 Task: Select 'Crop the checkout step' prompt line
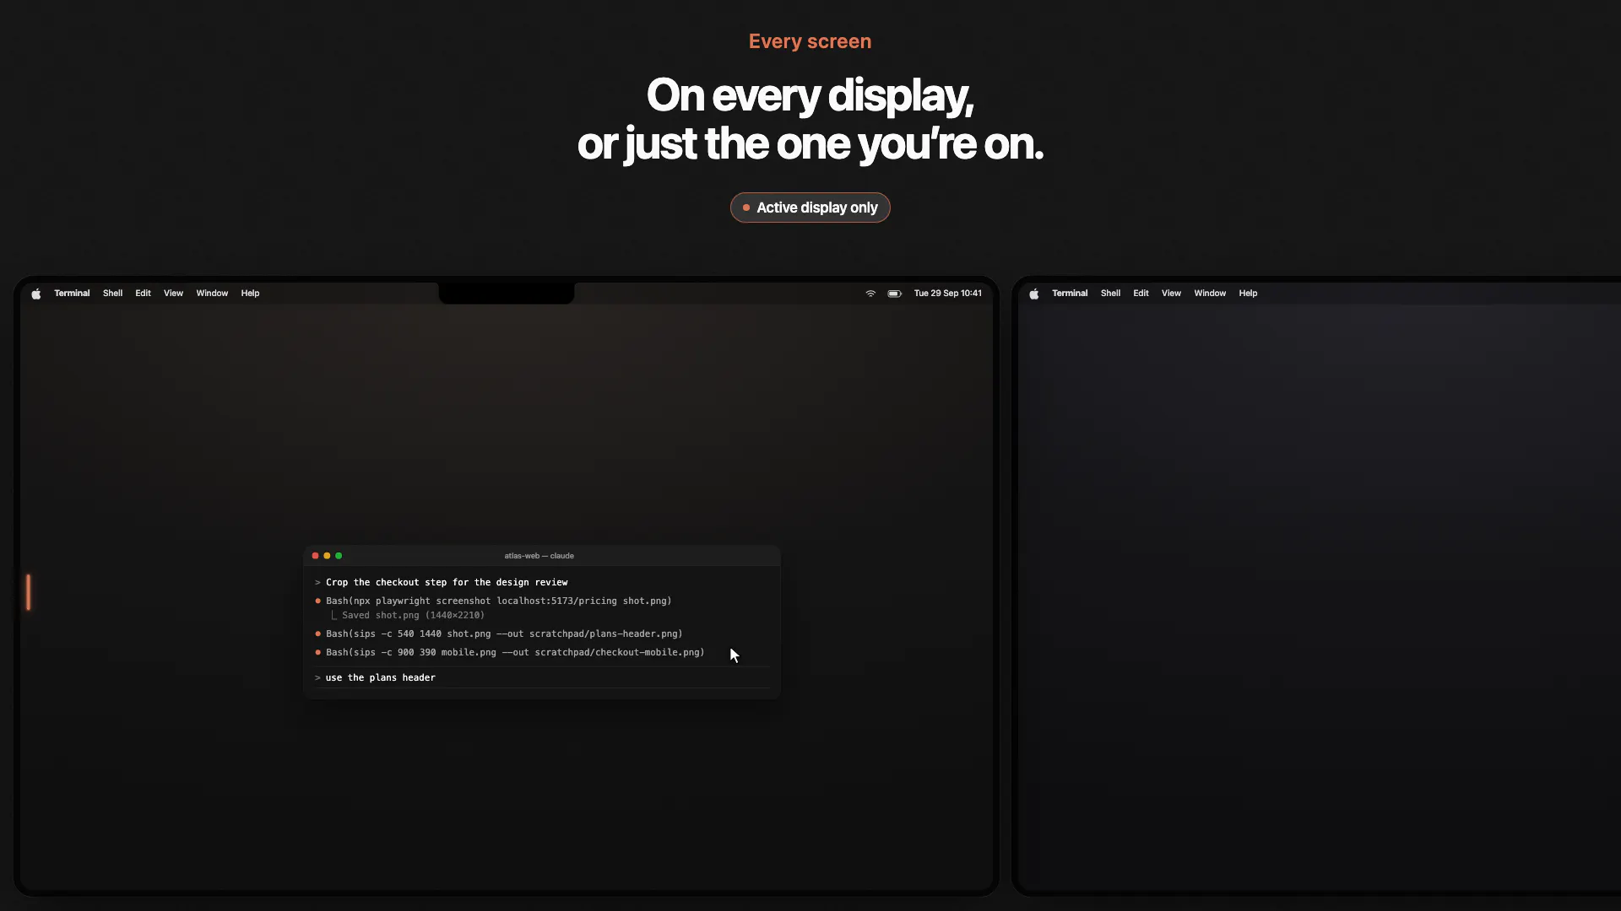[441, 583]
